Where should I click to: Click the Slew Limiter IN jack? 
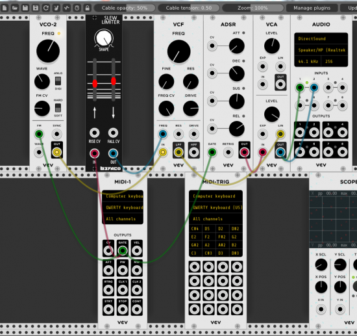[95, 153]
